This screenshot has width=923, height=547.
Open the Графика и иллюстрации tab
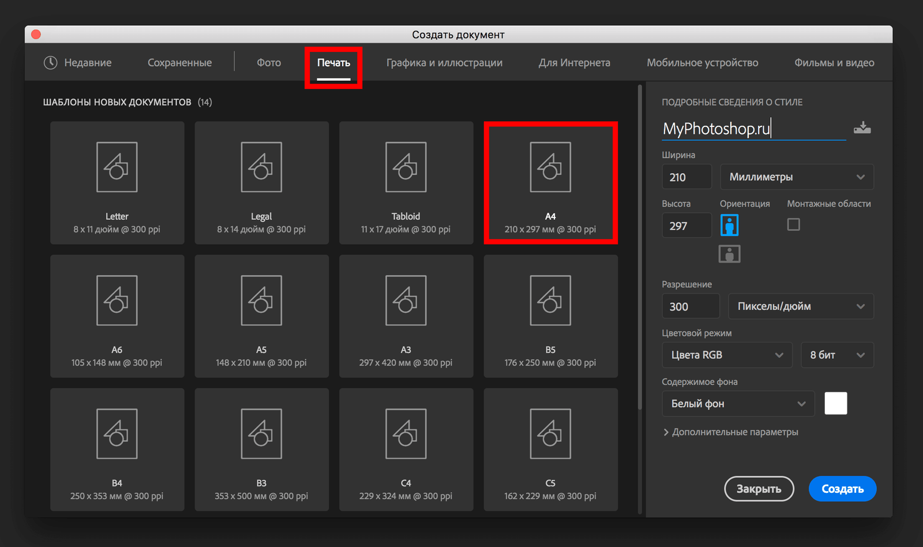444,62
